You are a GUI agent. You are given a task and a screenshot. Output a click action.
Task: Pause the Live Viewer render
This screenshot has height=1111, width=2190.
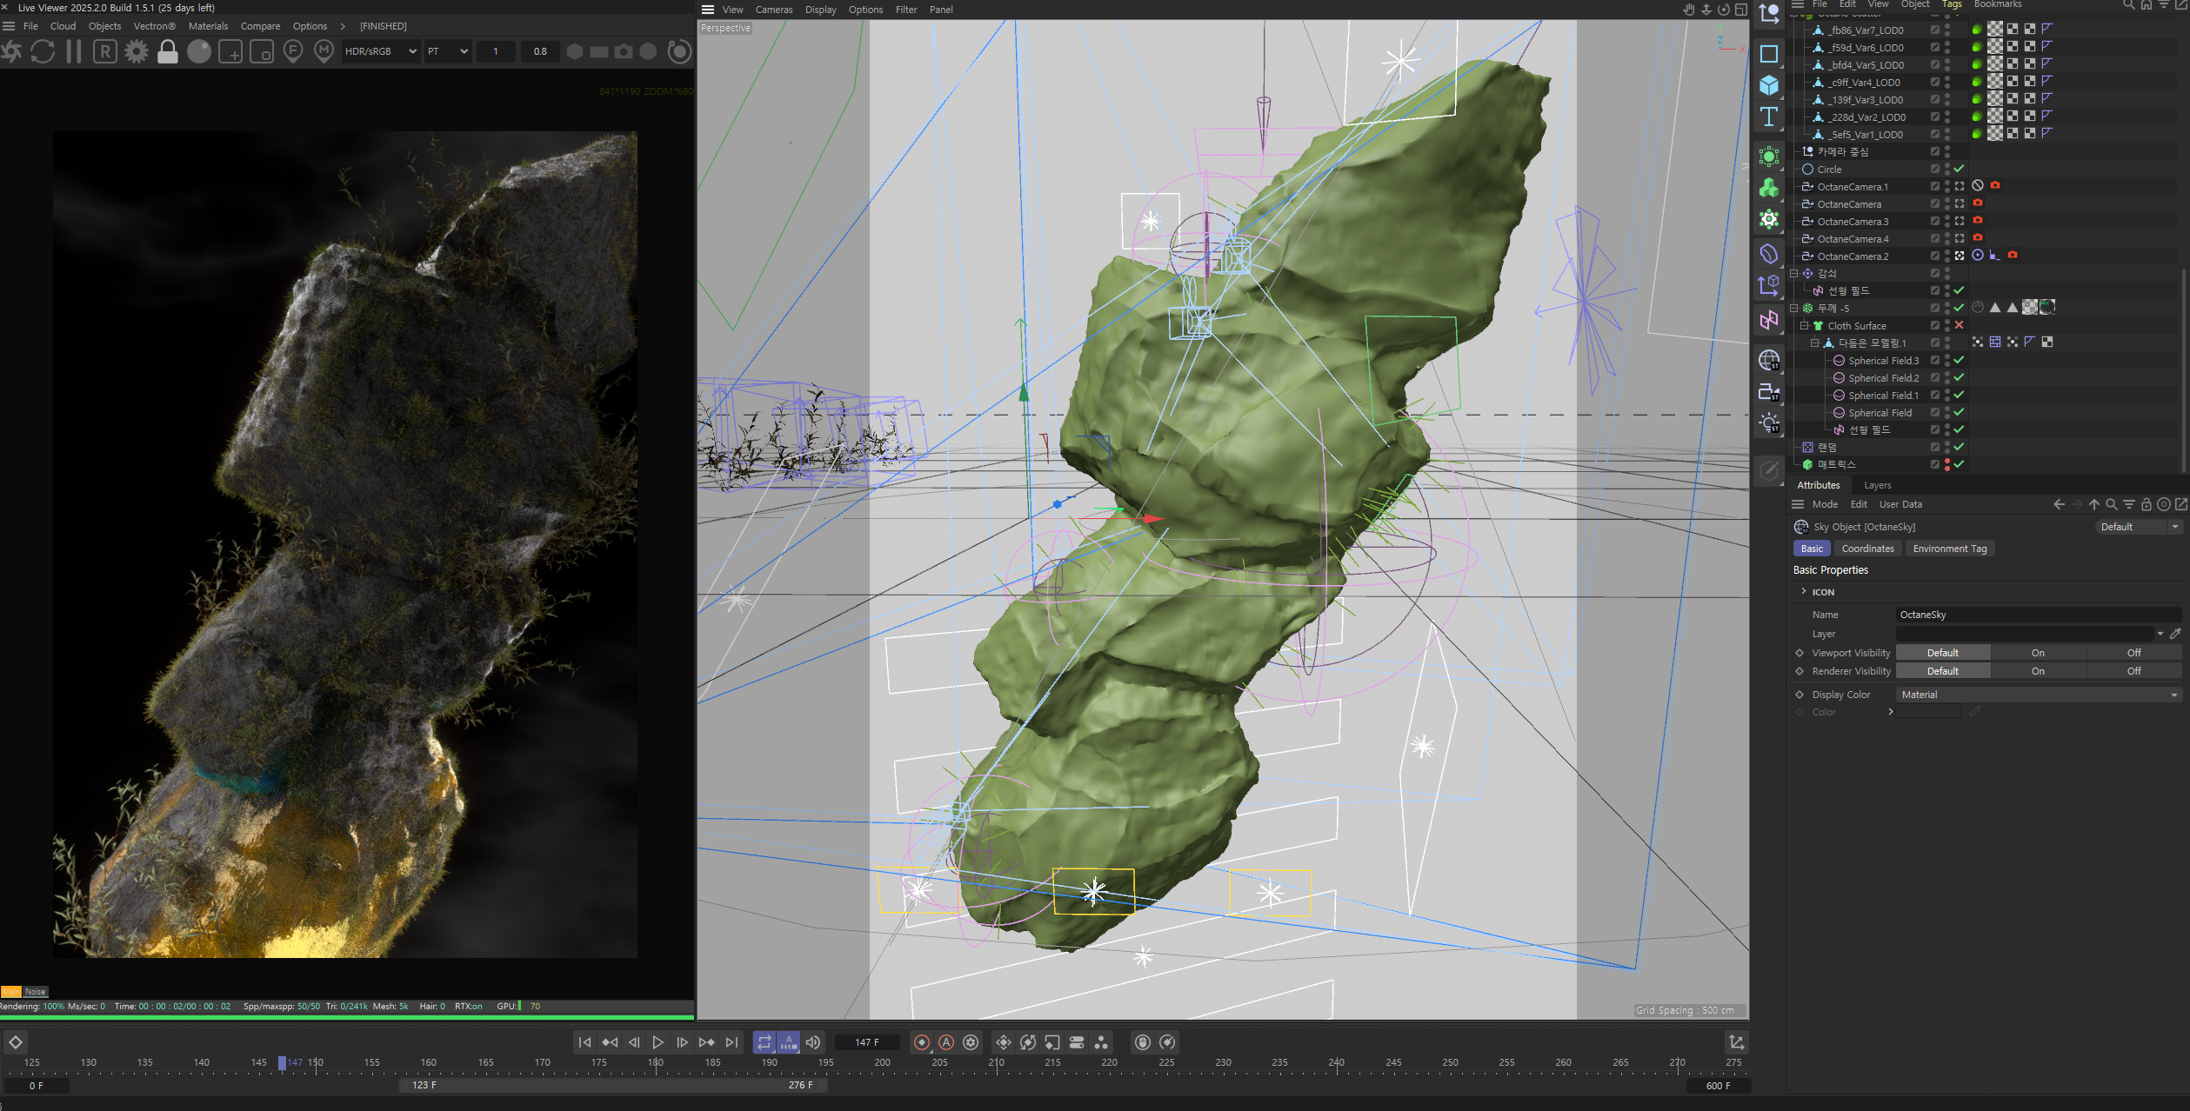pos(74,51)
